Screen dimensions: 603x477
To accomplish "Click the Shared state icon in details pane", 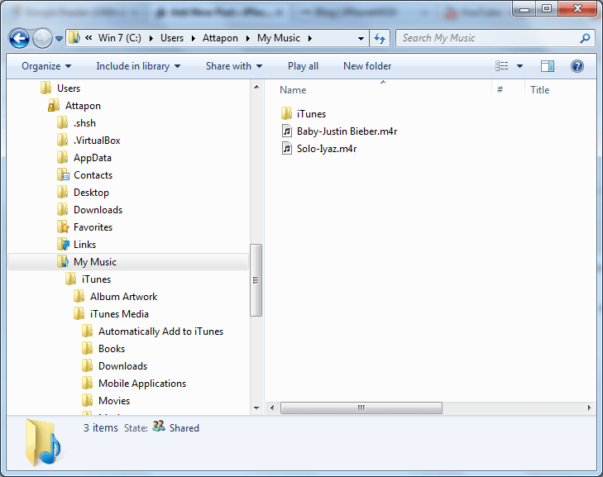I will (x=159, y=427).
